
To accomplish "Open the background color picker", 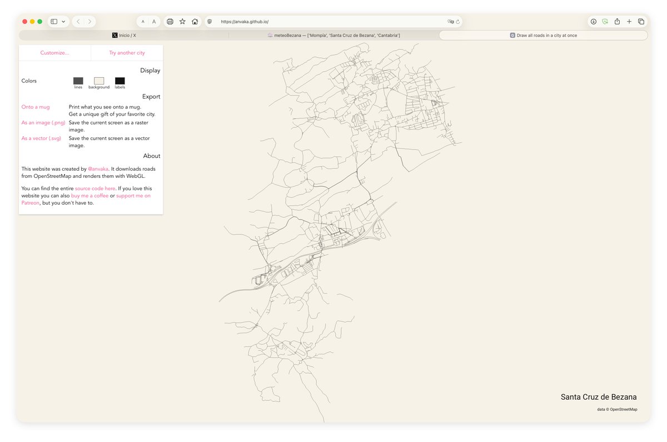I will 98,81.
